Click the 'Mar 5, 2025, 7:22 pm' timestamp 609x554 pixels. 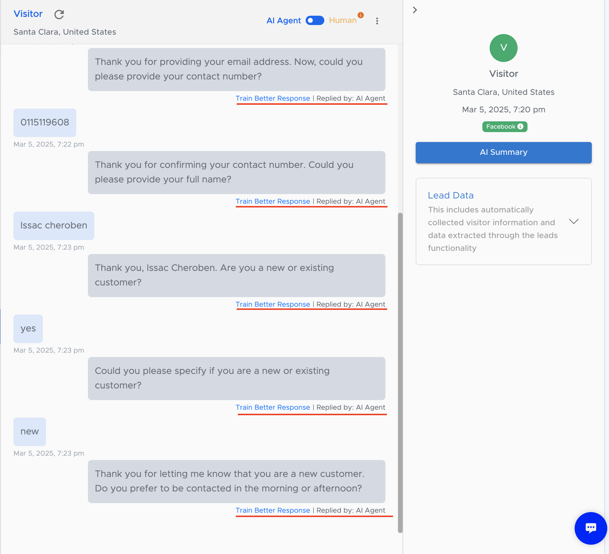[x=49, y=144]
